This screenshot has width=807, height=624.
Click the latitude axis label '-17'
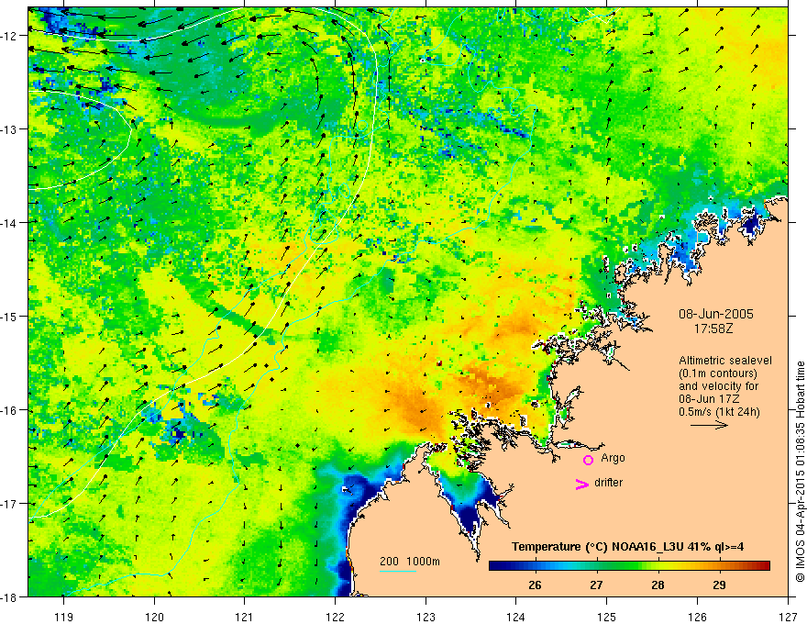11,504
